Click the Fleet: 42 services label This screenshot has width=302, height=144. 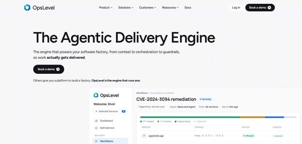[209, 107]
